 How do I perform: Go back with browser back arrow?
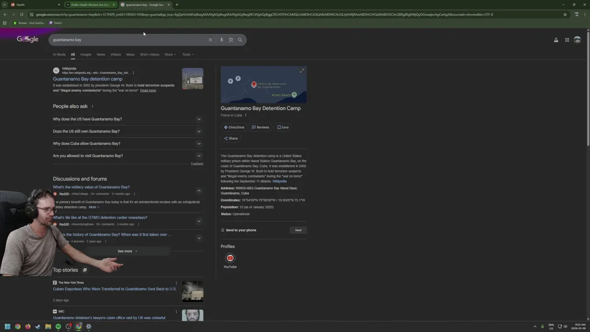point(5,14)
